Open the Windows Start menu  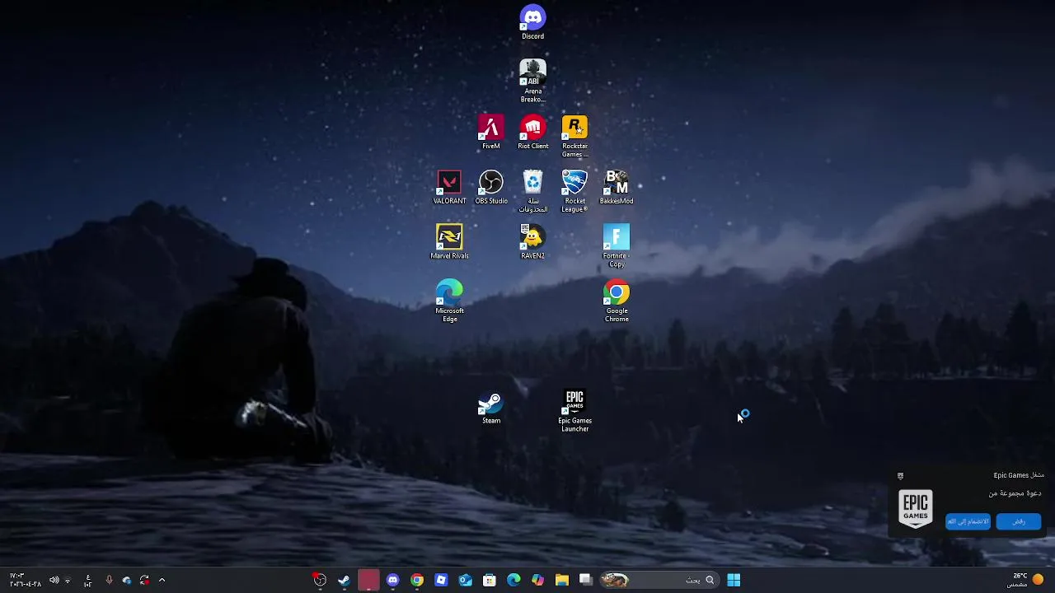coord(734,580)
